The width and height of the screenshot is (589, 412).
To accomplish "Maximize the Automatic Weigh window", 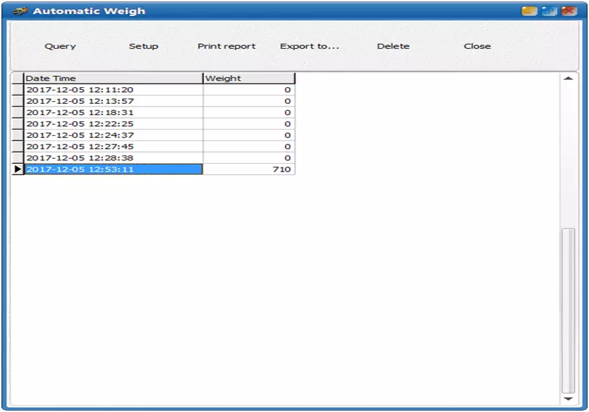I will click(549, 11).
